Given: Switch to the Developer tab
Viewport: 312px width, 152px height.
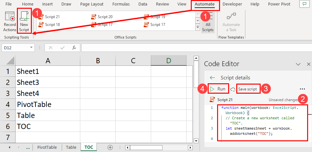Looking at the screenshot, I should [232, 4].
